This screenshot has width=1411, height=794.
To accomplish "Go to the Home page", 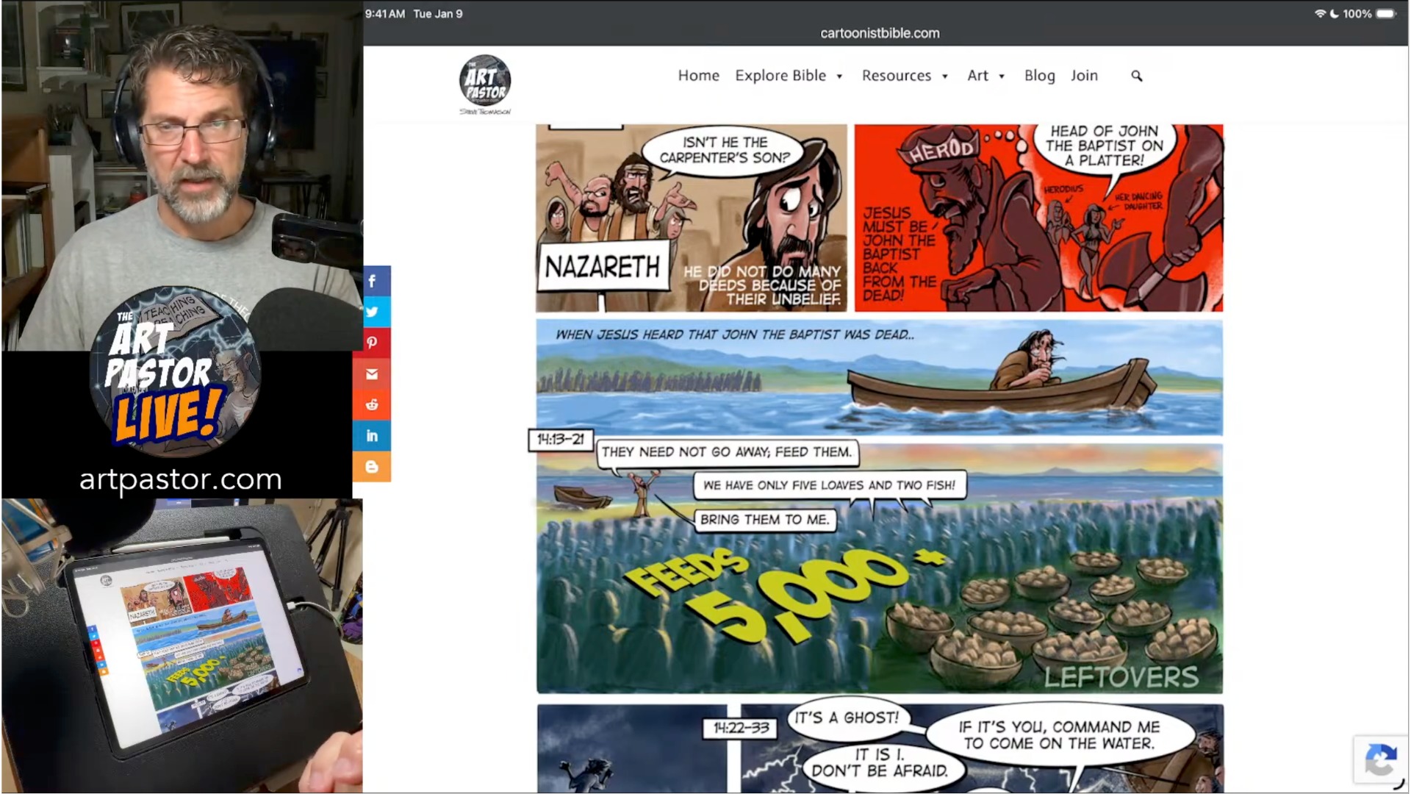I will 698,76.
